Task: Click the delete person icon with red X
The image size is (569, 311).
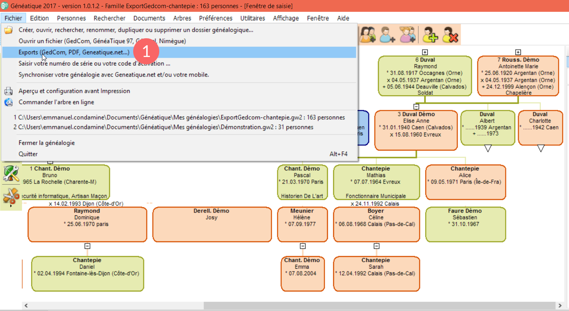Action: pyautogui.click(x=450, y=35)
